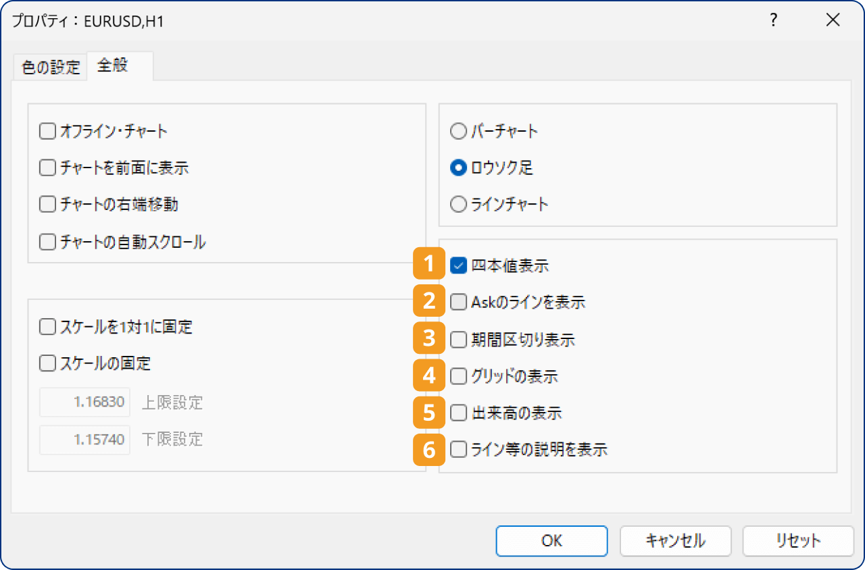The image size is (865, 570).
Task: Enable volume display 出来高の表示
Action: pos(458,413)
